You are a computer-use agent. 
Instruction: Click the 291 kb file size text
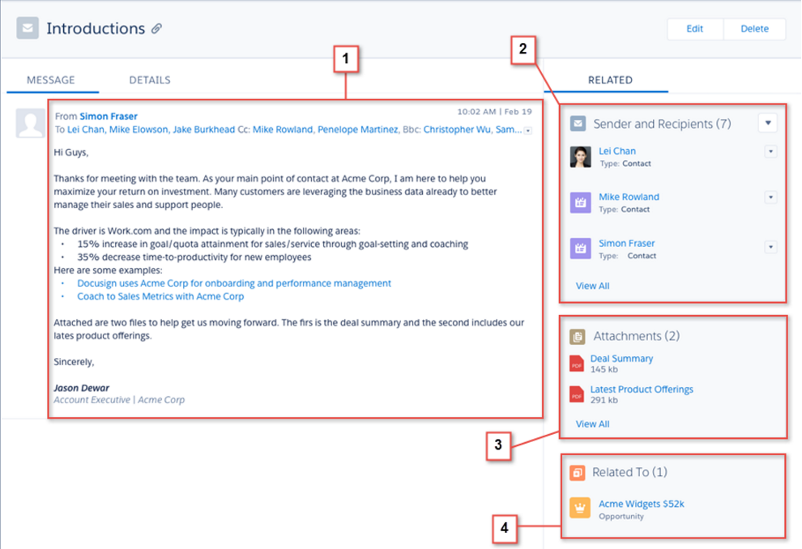604,400
